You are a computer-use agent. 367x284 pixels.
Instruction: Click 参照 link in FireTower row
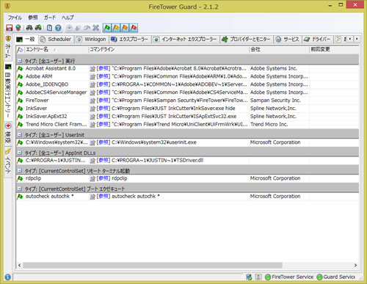coord(103,101)
